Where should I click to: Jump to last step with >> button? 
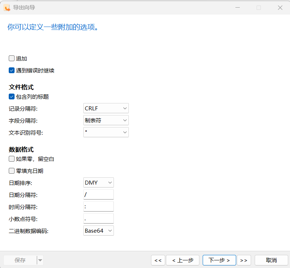click(x=244, y=260)
